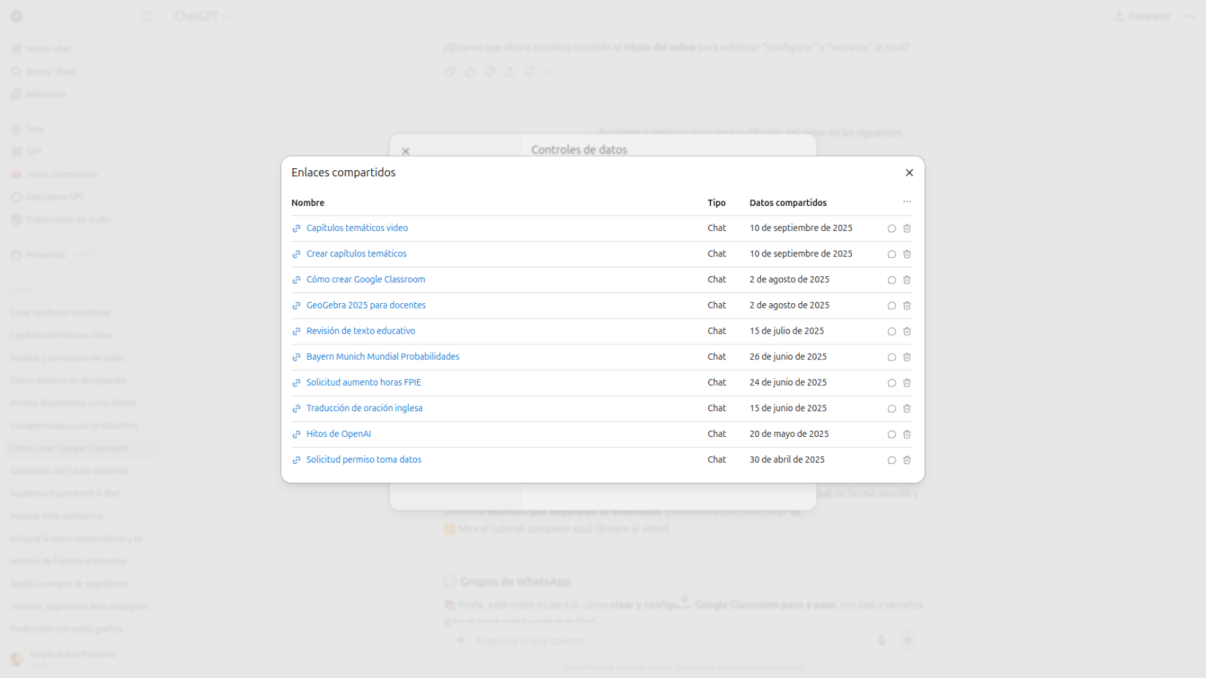Delete the 'Hitos de OpenAI' shared link
Viewport: 1206px width, 678px height.
point(907,434)
